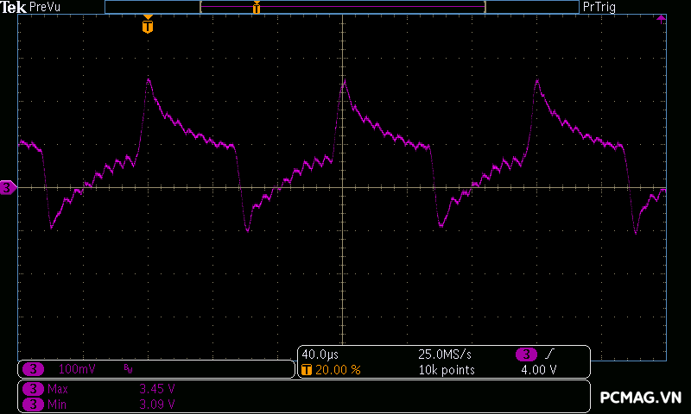Click the T marker in overview bar

coord(257,8)
